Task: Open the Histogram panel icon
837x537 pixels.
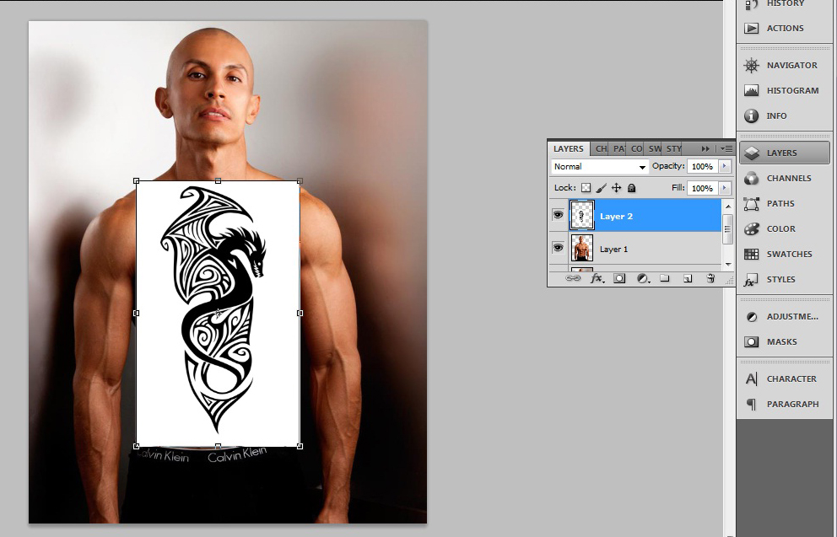Action: [x=752, y=91]
